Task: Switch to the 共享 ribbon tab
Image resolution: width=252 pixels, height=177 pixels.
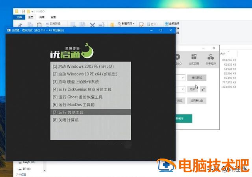Action: tap(42, 17)
